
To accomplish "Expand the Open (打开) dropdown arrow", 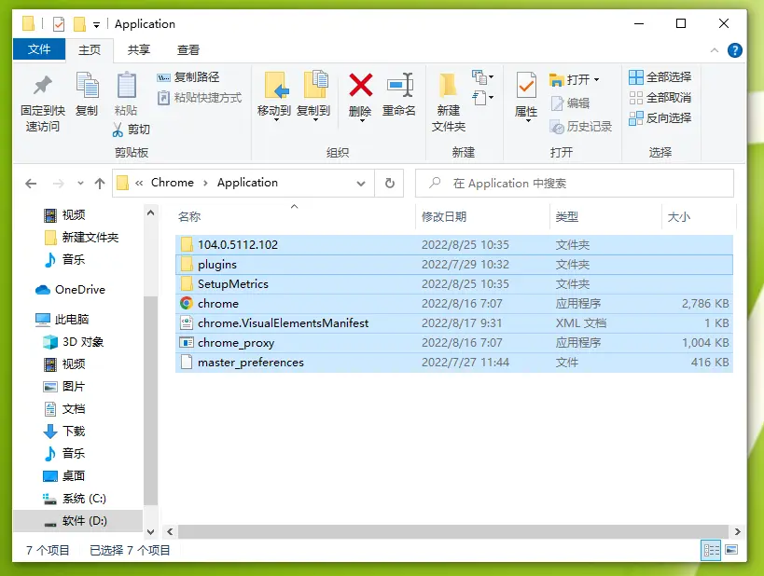I will pos(597,79).
